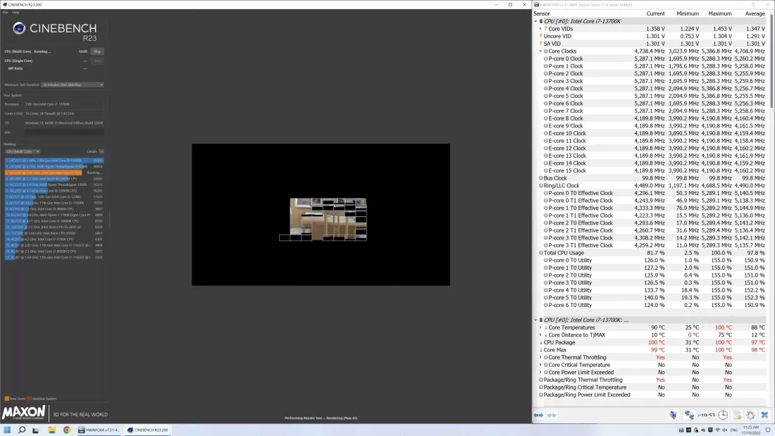This screenshot has width=775, height=436.
Task: Open the Cinebench File menu
Action: [6, 13]
